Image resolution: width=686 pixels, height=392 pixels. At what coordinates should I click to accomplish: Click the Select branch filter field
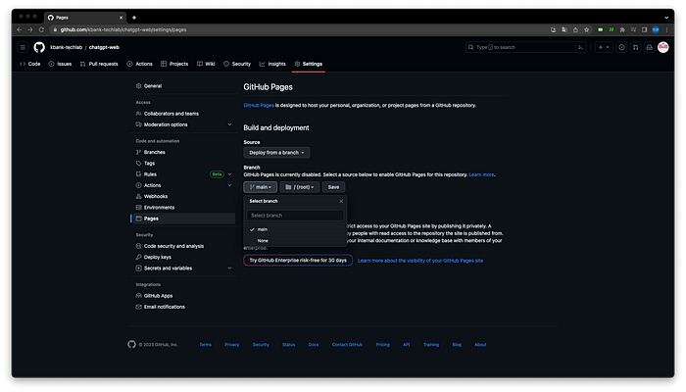(294, 215)
